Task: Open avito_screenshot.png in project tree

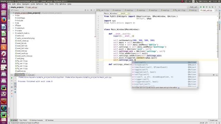Action: click(x=26, y=38)
